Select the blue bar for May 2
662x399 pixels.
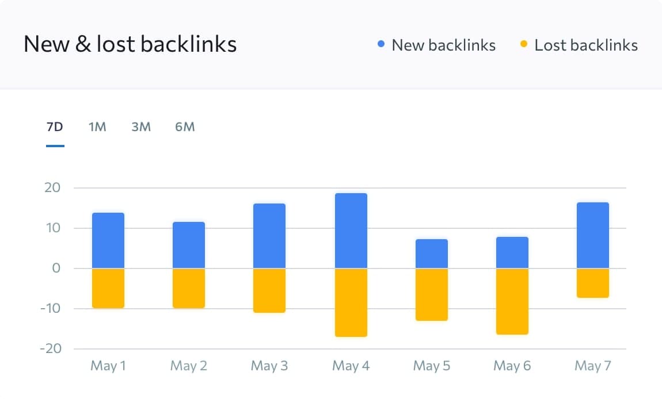point(189,245)
